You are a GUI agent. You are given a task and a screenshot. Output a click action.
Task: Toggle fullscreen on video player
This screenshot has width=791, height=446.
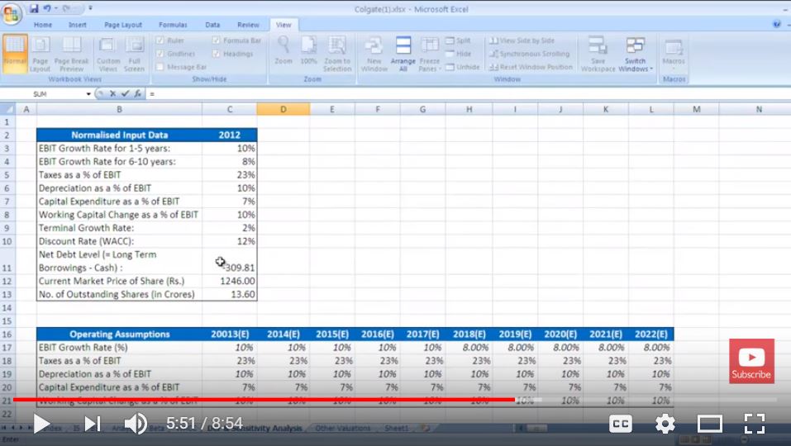coord(755,424)
